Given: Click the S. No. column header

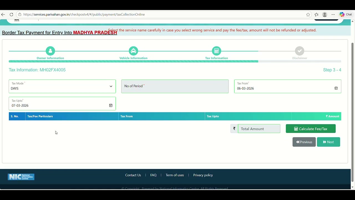Looking at the screenshot, I should pyautogui.click(x=17, y=116).
